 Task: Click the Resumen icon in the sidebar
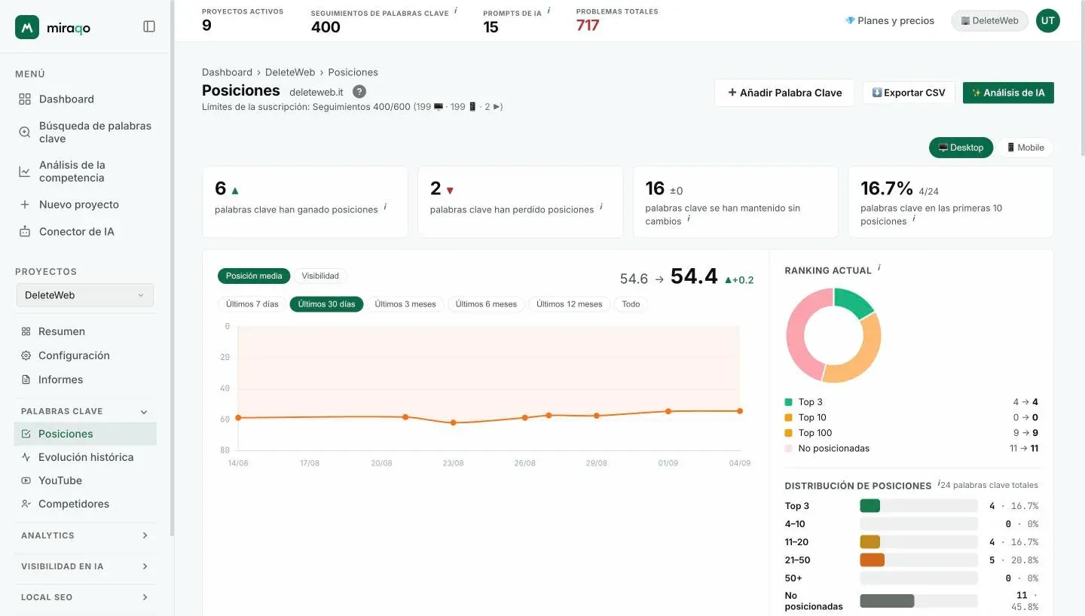tap(26, 331)
